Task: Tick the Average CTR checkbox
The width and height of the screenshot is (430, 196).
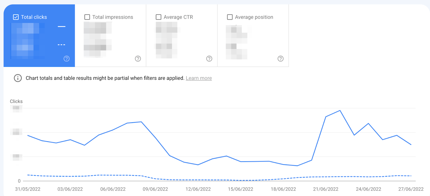Action: coord(159,17)
